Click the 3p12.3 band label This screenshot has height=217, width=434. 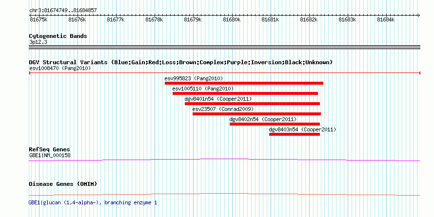tap(38, 42)
